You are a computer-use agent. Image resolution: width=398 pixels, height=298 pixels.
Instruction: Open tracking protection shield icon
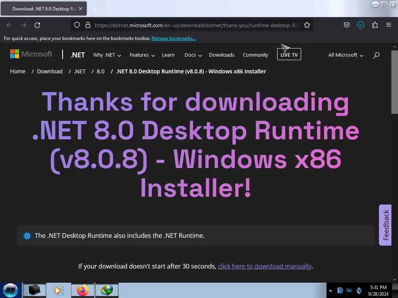click(77, 25)
